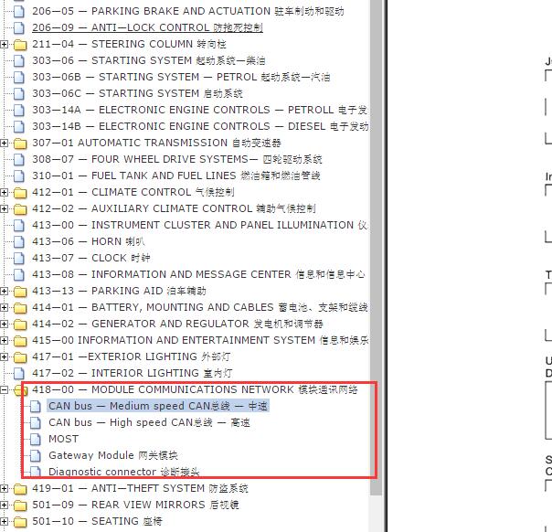Expand the 307-01 Automatic Transmission node
This screenshot has height=532, width=552.
(4, 143)
